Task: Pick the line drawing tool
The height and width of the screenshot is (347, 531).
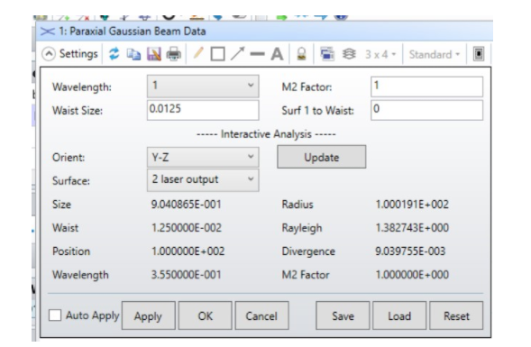Action: click(x=257, y=54)
